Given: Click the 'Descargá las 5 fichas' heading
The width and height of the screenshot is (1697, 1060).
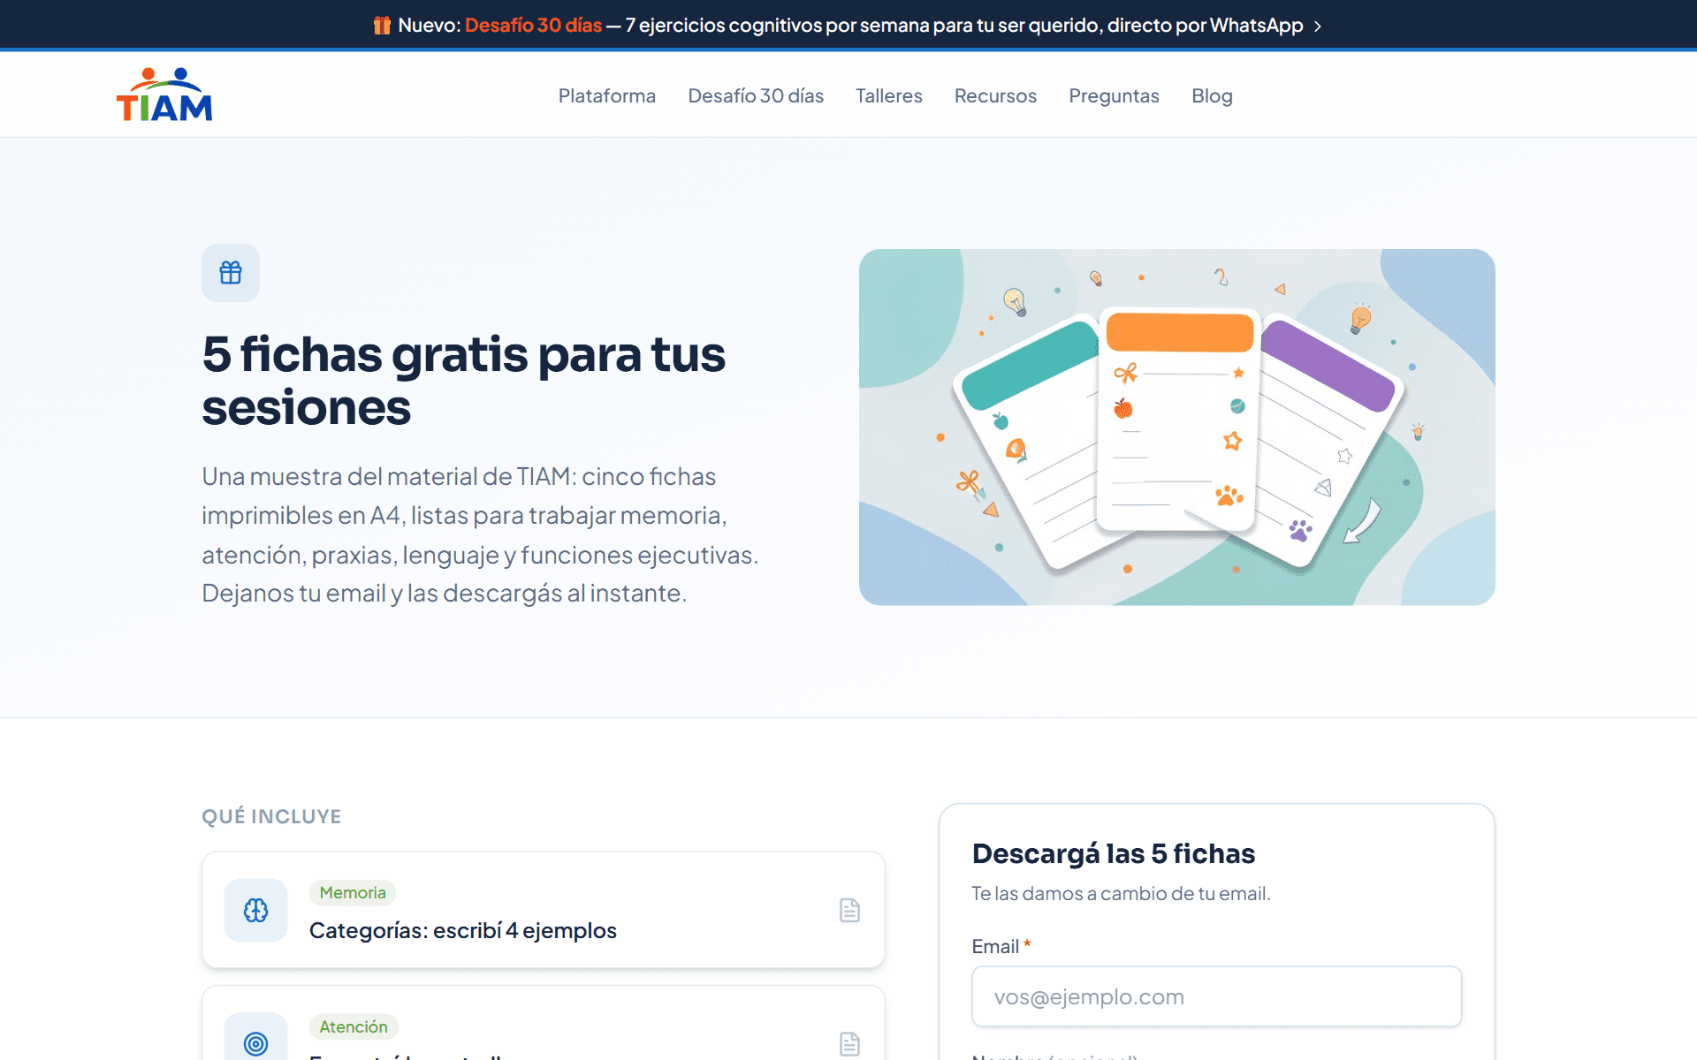Looking at the screenshot, I should 1113,853.
